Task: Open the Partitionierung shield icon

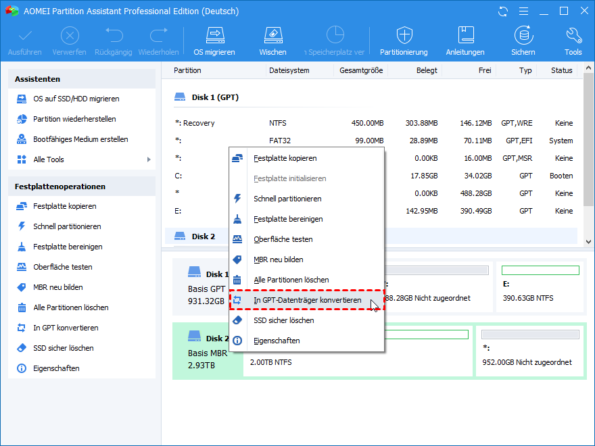Action: pyautogui.click(x=404, y=35)
